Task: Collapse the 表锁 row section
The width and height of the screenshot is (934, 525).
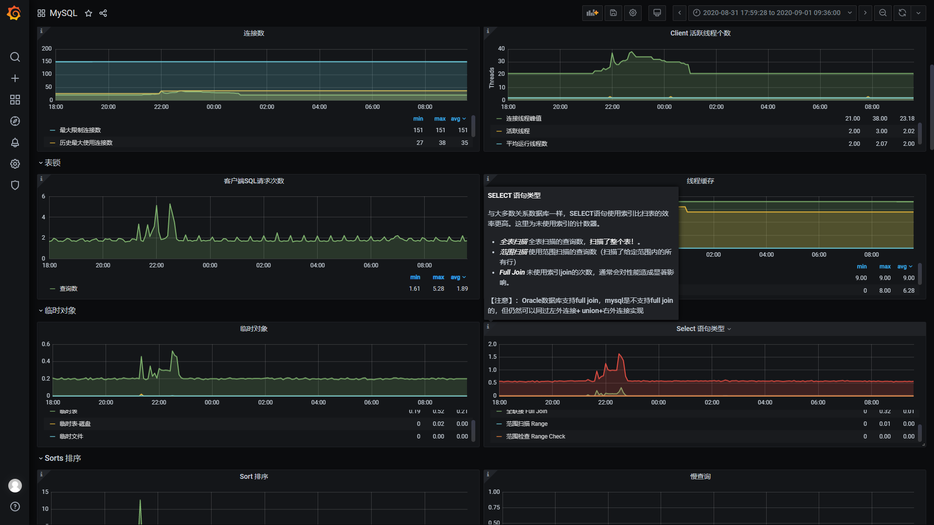Action: 52,163
